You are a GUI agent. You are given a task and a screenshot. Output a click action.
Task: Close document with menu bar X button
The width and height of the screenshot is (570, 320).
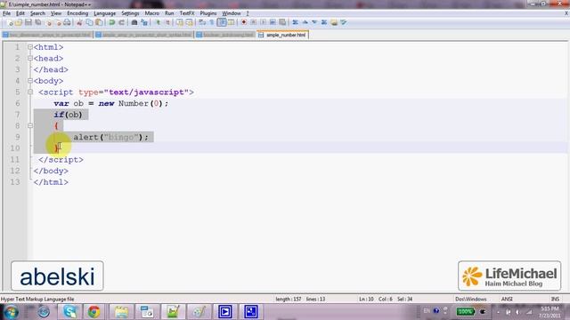coord(566,13)
